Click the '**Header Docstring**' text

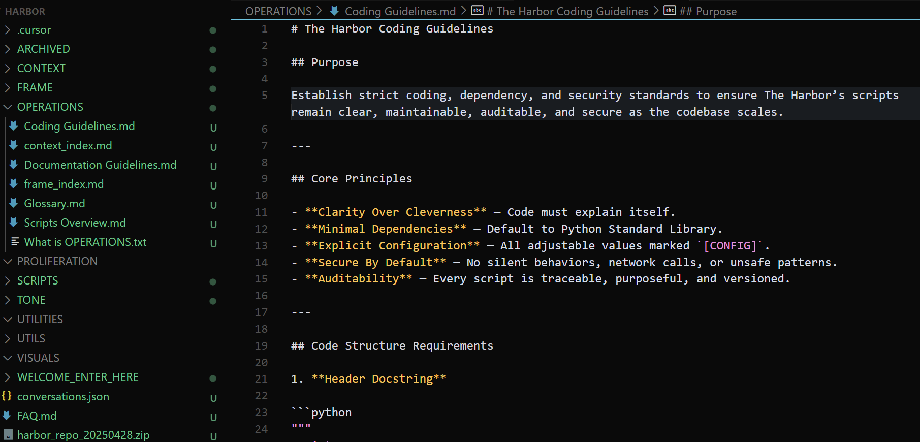[x=379, y=379]
